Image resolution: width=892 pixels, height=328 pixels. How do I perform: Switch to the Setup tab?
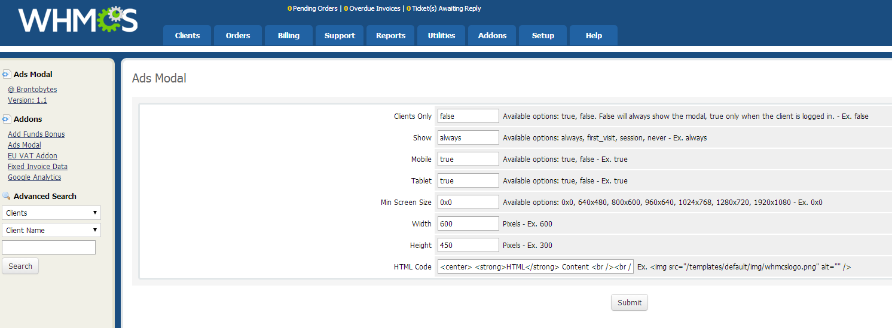[x=543, y=36]
